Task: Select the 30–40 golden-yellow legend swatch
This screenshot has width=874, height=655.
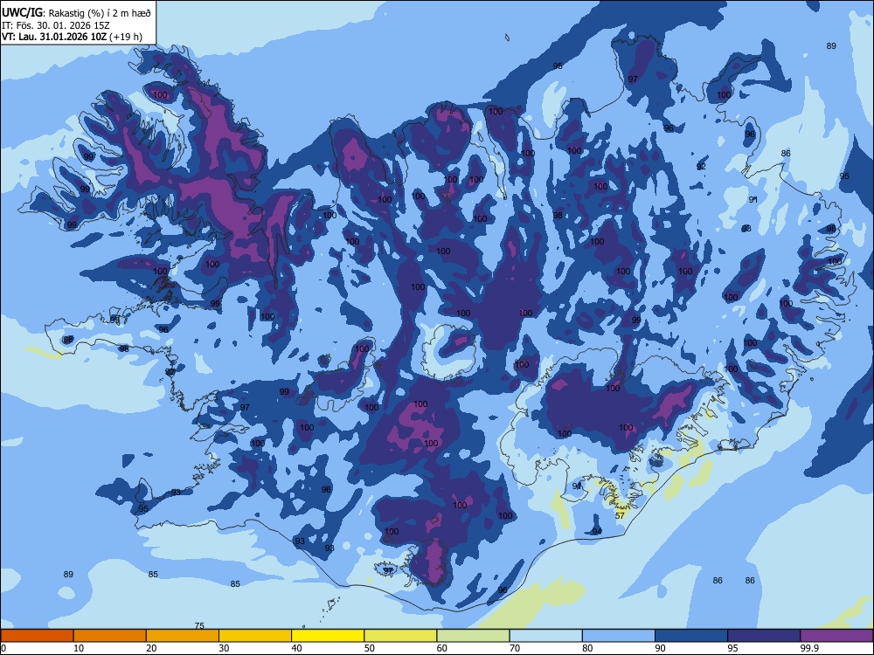Action: coord(255,636)
